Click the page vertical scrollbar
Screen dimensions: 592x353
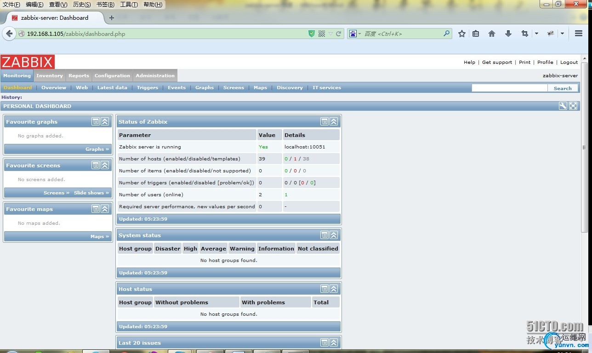585,147
